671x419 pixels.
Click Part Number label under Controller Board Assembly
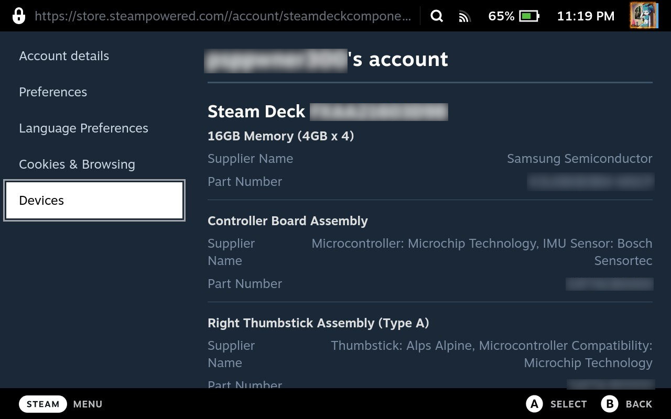click(x=245, y=284)
